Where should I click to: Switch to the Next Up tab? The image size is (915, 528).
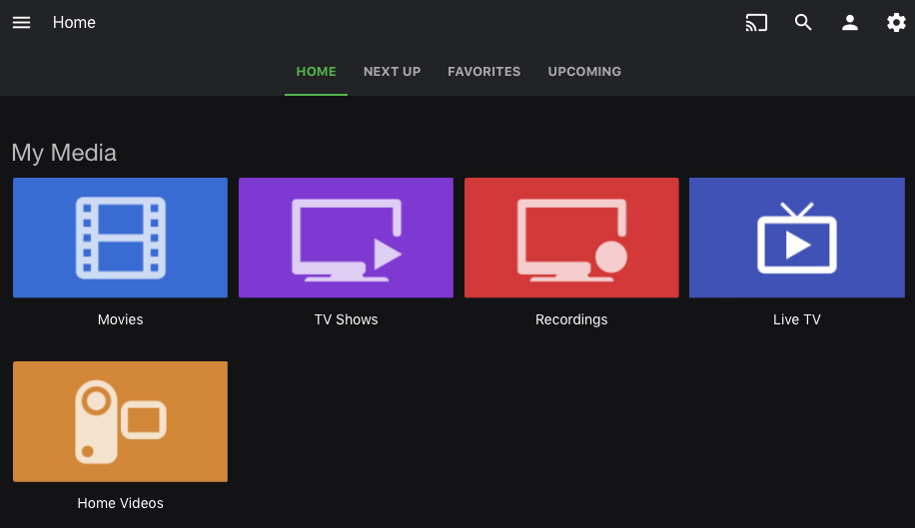point(392,72)
